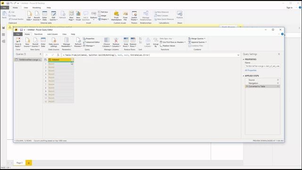The width and height of the screenshot is (302, 170).
Task: Open Manage Parameters
Action: [x=67, y=42]
